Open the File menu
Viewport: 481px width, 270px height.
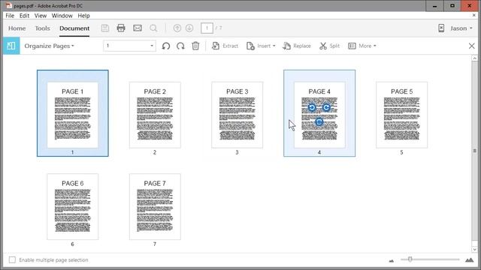point(10,16)
